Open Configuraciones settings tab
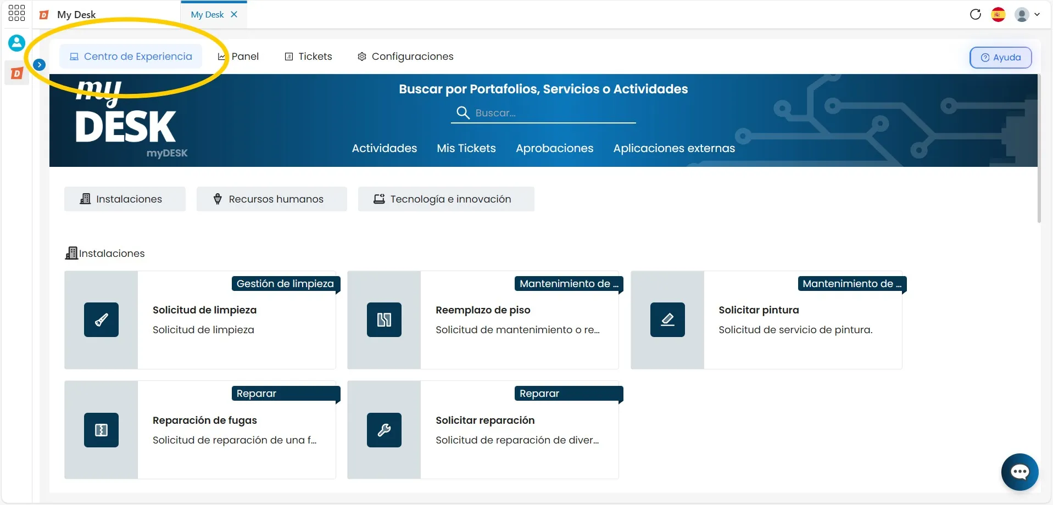1053x505 pixels. point(405,57)
